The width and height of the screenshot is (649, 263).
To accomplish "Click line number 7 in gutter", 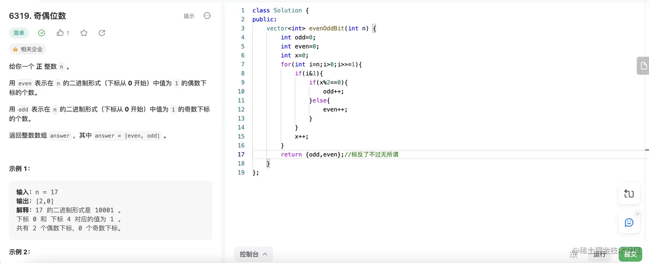I will (x=243, y=65).
